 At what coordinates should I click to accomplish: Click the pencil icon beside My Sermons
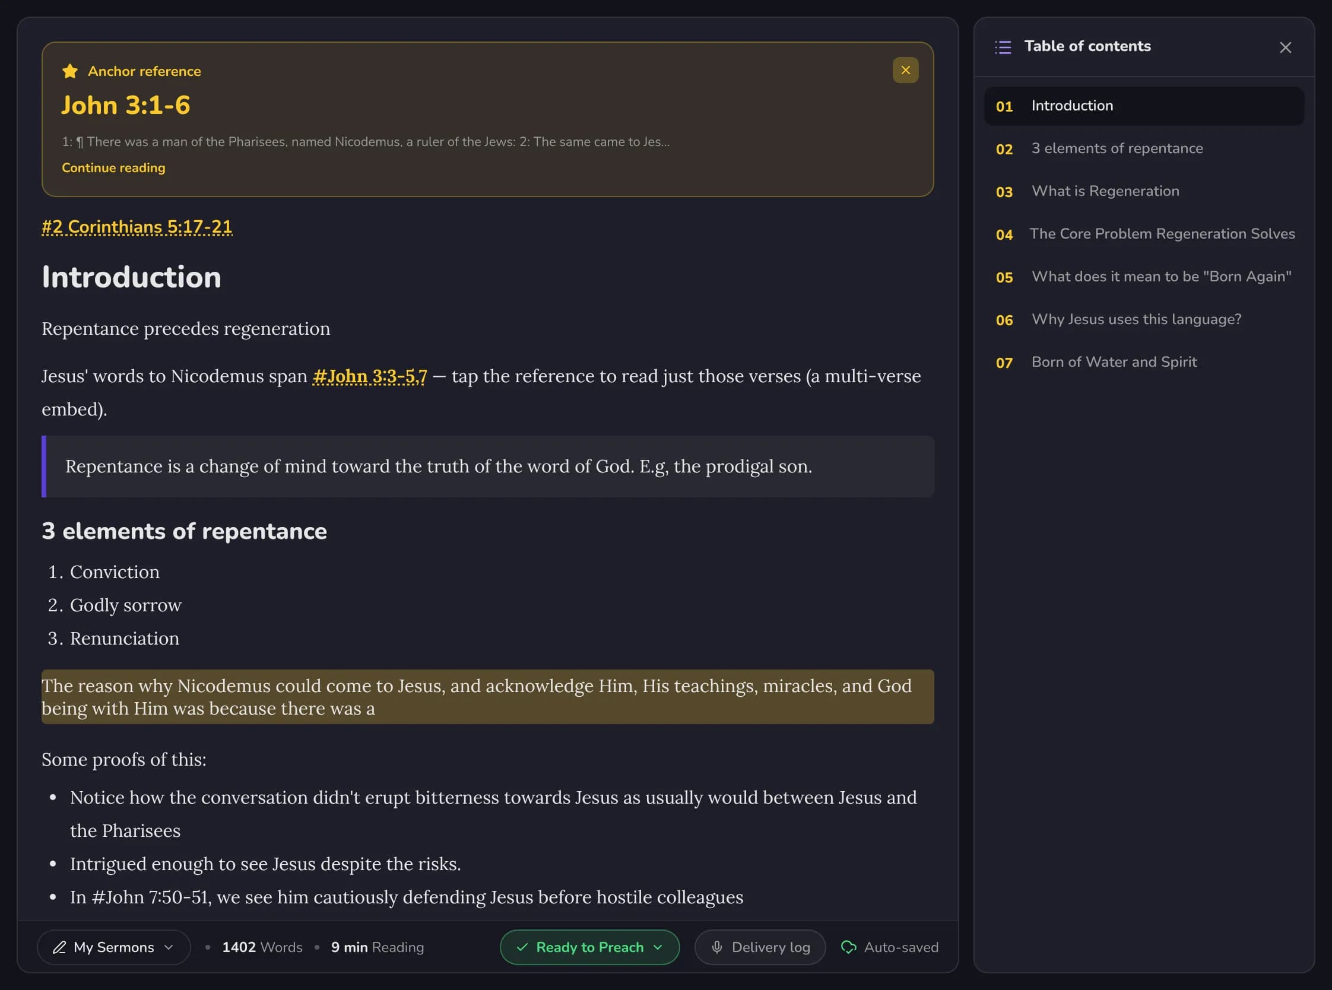tap(59, 947)
